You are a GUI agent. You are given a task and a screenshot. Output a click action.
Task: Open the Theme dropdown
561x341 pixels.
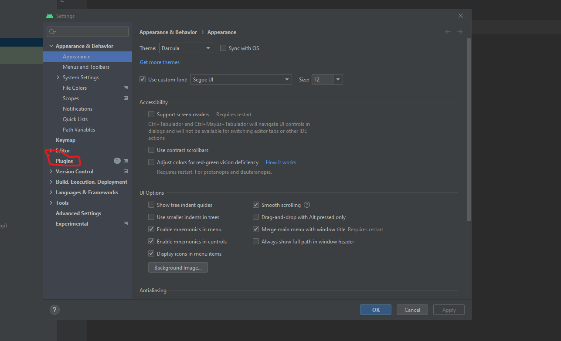click(x=186, y=48)
